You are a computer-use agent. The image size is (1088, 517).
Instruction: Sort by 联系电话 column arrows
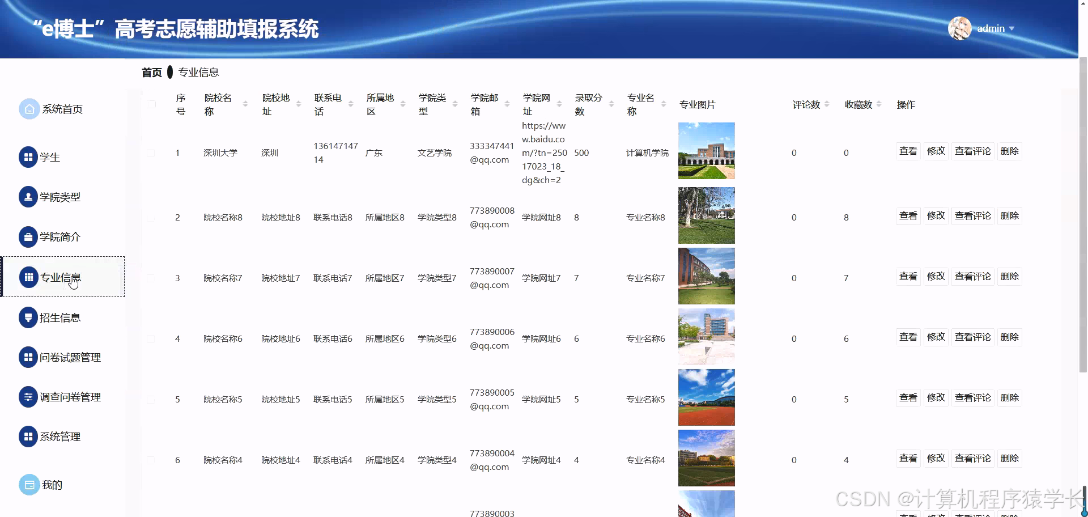pyautogui.click(x=351, y=104)
